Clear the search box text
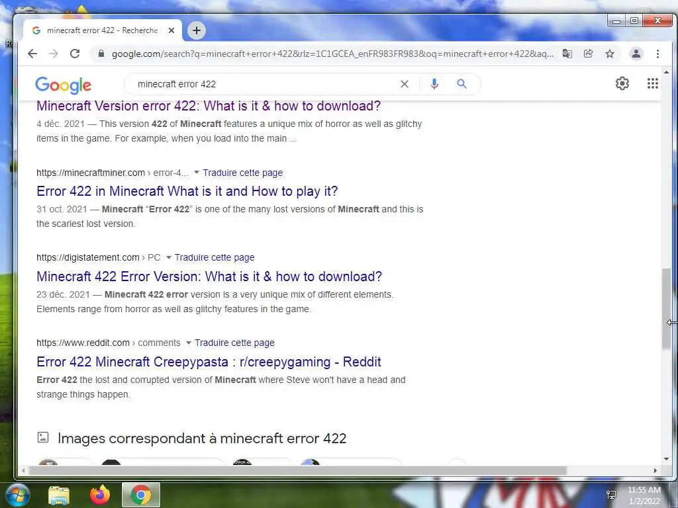The image size is (678, 508). coord(405,84)
